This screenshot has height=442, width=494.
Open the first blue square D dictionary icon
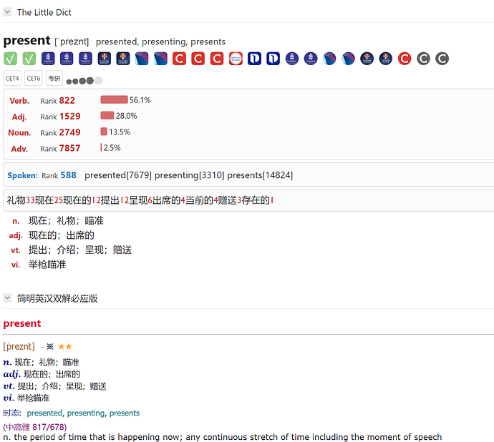coord(254,59)
